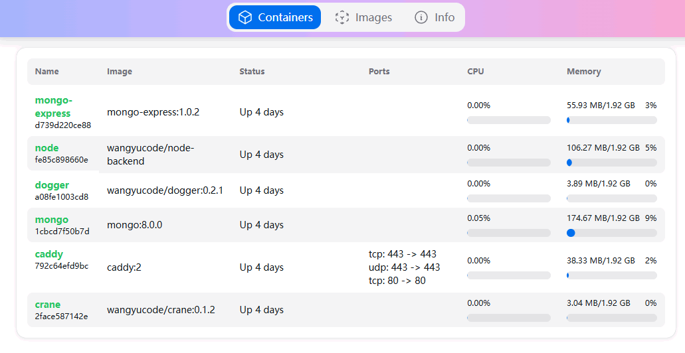This screenshot has height=353, width=685.
Task: Click caddy's tcp 443 port mapping
Action: [x=403, y=254]
